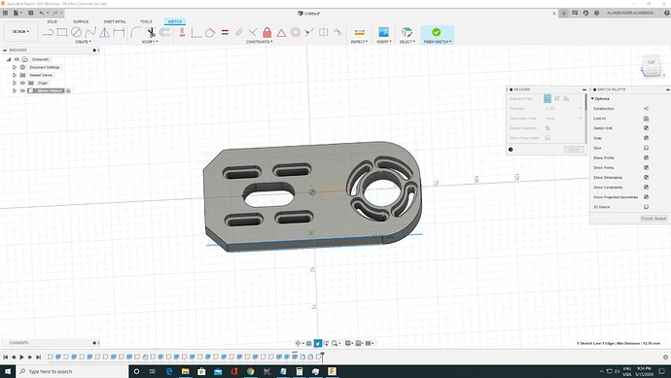The height and width of the screenshot is (378, 671).
Task: Toggle the Sketch Grid checkbox
Action: [646, 128]
